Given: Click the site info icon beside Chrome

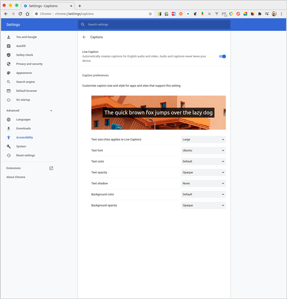Looking at the screenshot, I should pos(36,14).
